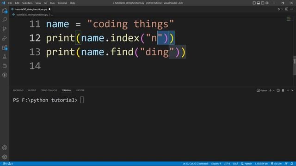The image size is (296, 166).
Task: Start Go Live server
Action: tap(277, 164)
